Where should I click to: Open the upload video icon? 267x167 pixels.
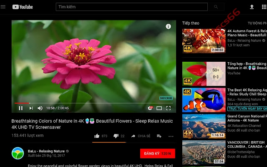pyautogui.click(x=252, y=7)
